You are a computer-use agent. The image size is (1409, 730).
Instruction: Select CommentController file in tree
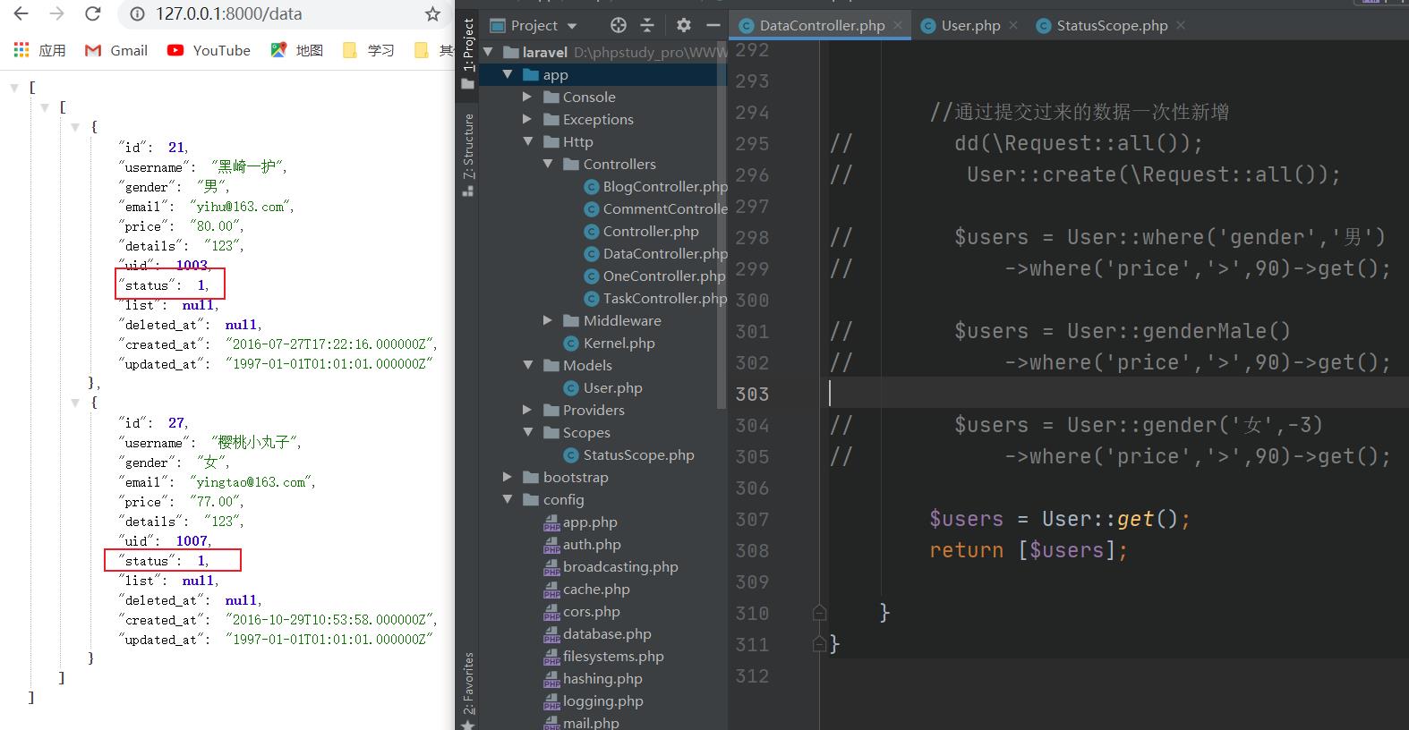click(x=656, y=208)
